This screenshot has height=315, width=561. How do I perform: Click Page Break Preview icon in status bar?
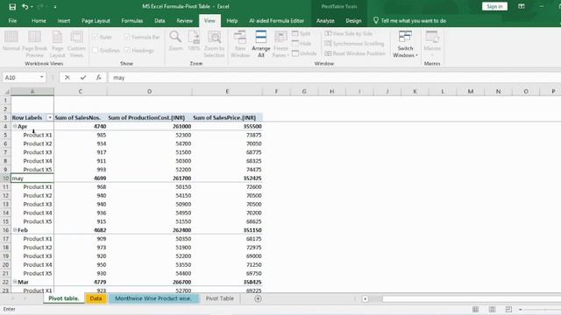508,309
